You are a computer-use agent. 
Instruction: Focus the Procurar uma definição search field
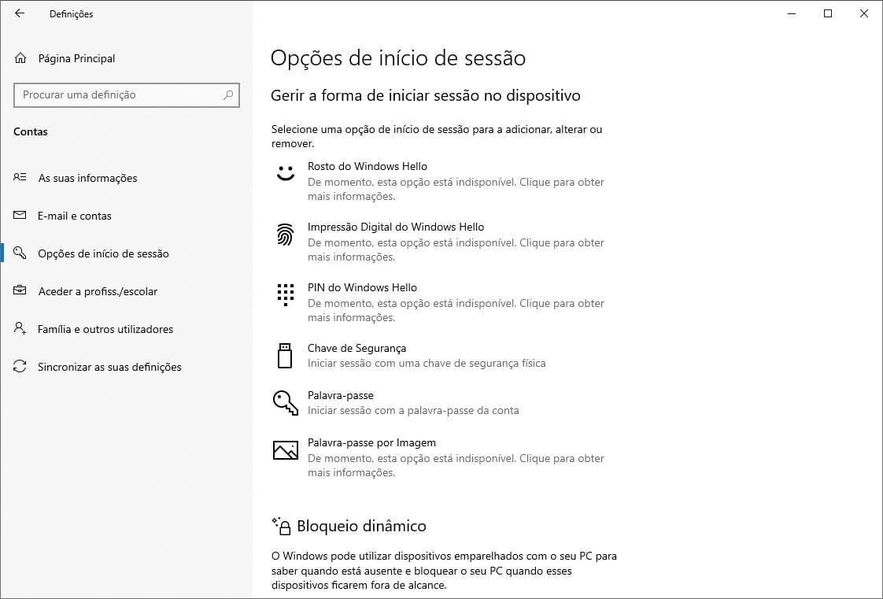tap(127, 94)
